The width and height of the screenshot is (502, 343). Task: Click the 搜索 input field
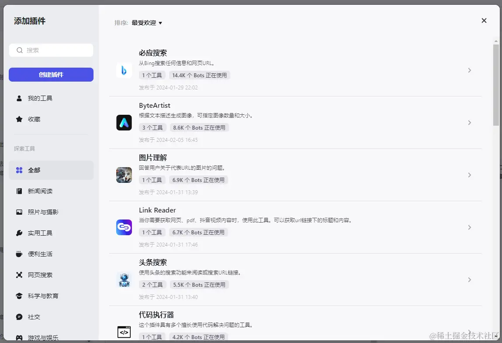tap(51, 50)
